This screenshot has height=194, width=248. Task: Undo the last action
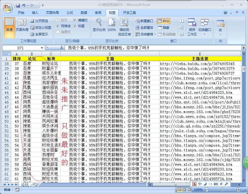23,6
